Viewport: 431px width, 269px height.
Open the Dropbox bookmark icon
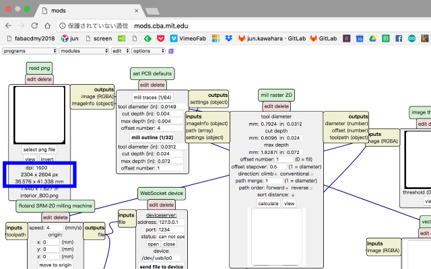pyautogui.click(x=229, y=38)
